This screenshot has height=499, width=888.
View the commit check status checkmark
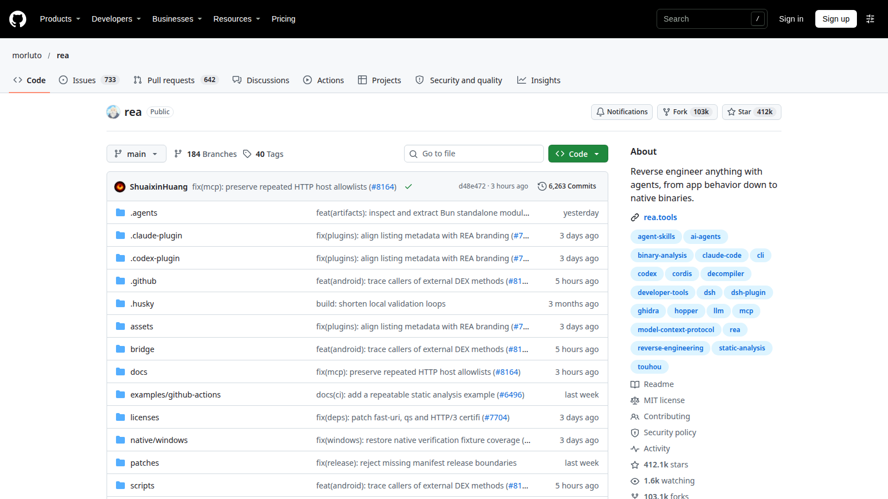coord(408,187)
